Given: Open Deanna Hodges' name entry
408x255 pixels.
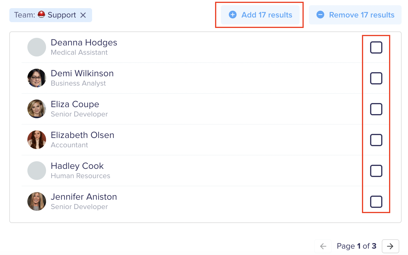Looking at the screenshot, I should (84, 42).
